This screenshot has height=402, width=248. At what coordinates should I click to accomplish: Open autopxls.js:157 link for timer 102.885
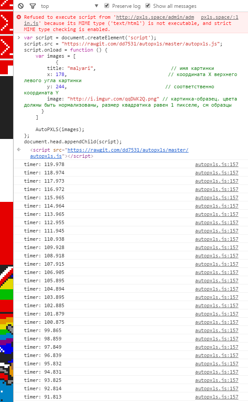(217, 305)
